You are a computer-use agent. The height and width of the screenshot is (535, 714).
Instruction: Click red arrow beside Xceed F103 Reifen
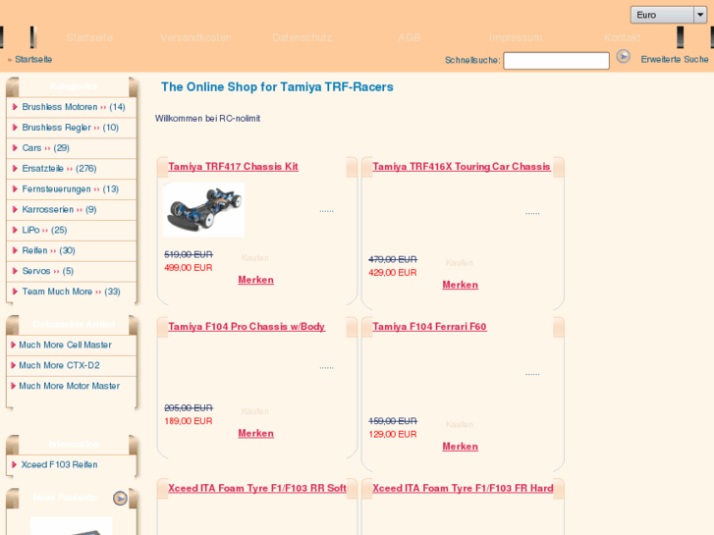point(14,464)
